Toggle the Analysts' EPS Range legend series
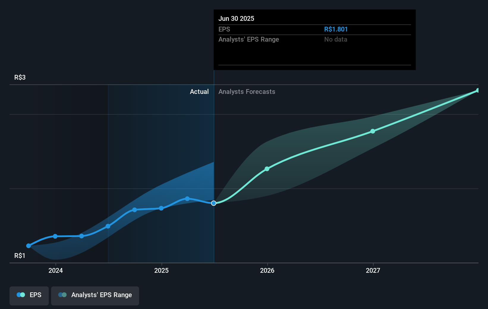 (95, 295)
